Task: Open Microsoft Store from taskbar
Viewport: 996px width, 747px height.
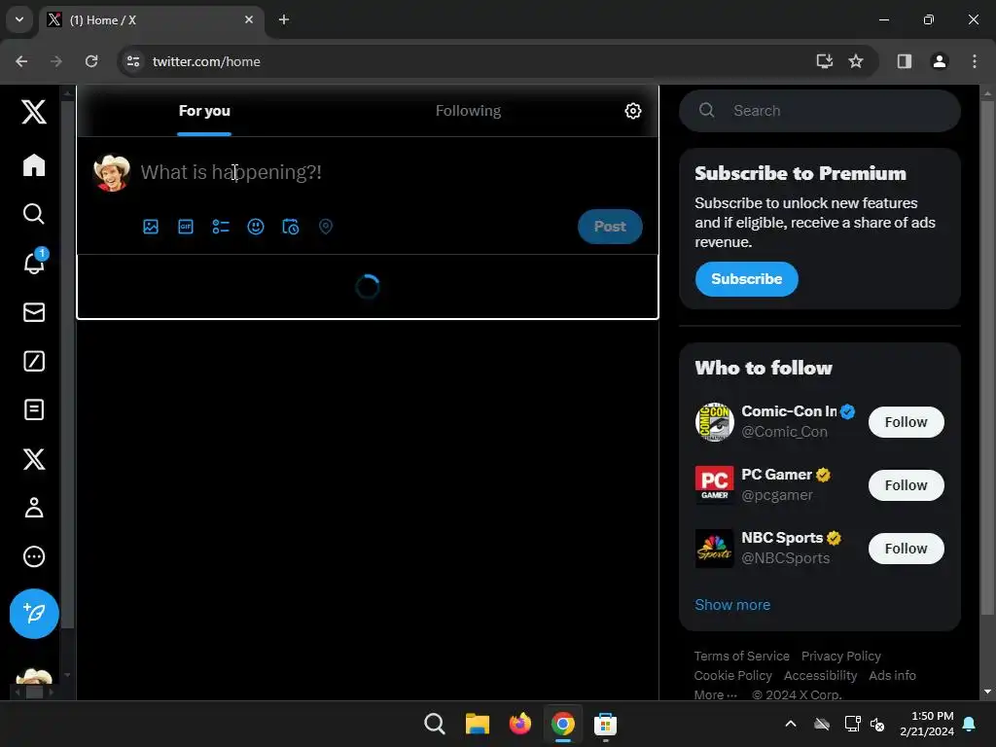Action: point(605,724)
